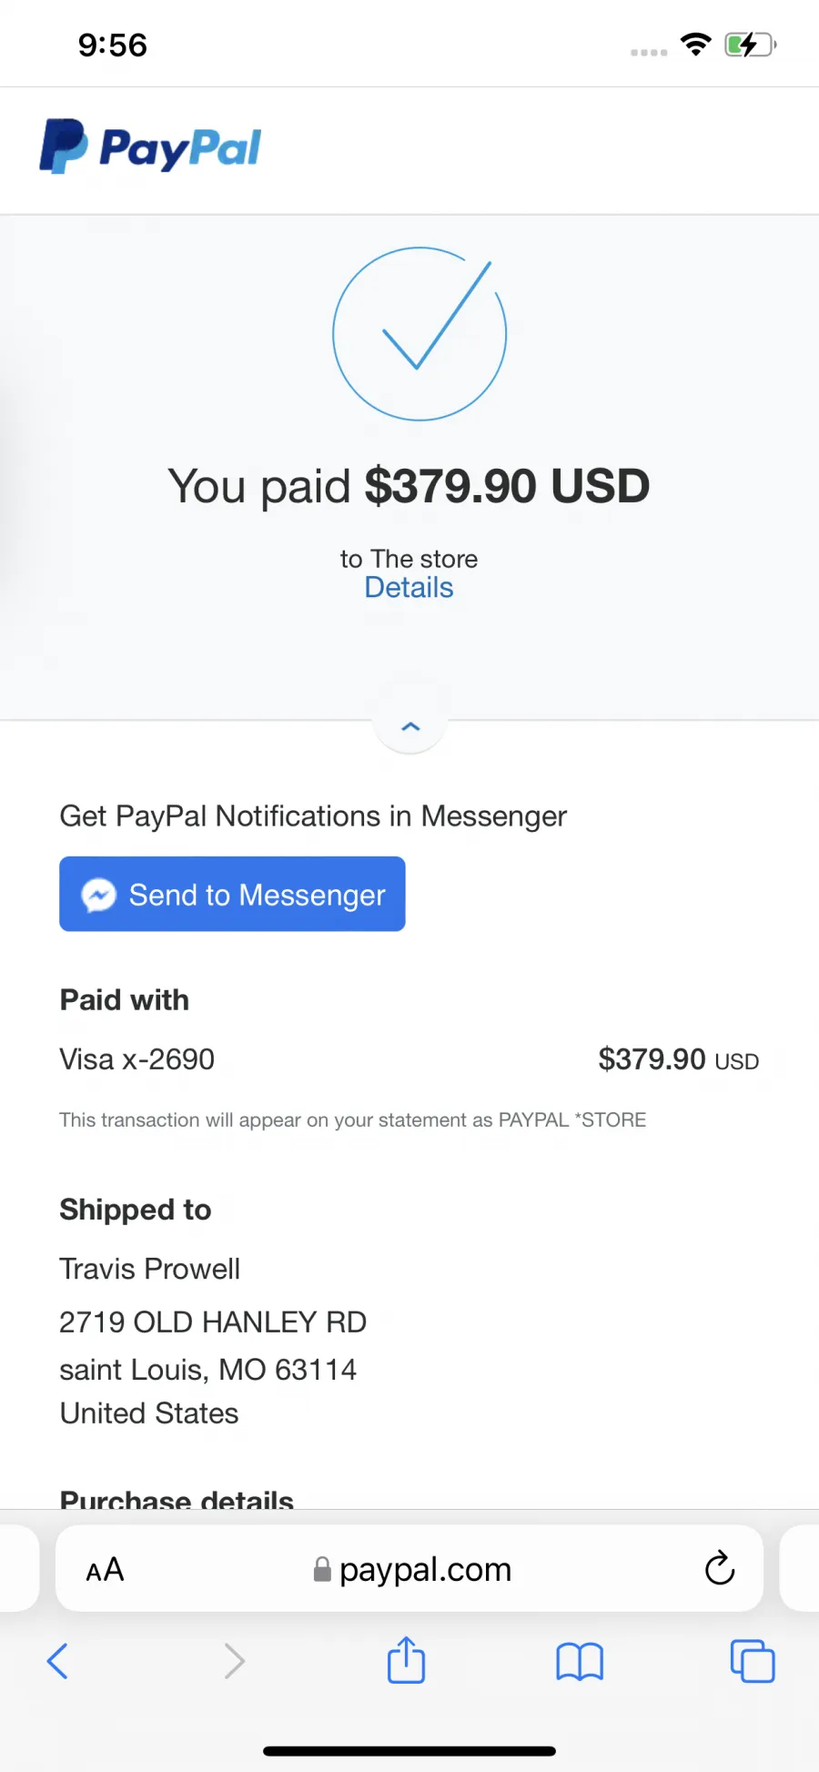Screen dimensions: 819x1772
Task: Open the Details link
Action: pyautogui.click(x=409, y=588)
